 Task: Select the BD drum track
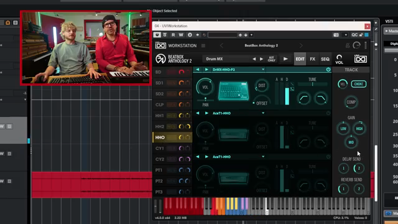click(x=159, y=72)
